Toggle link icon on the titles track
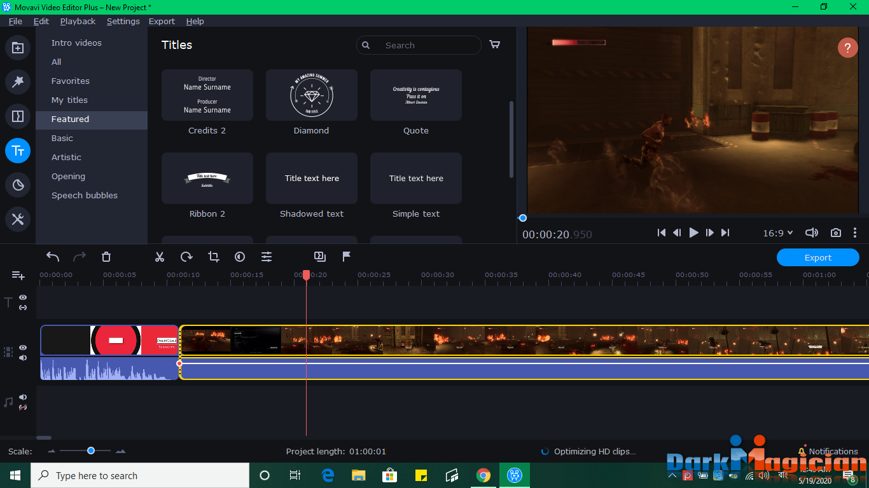This screenshot has height=488, width=869. (23, 308)
